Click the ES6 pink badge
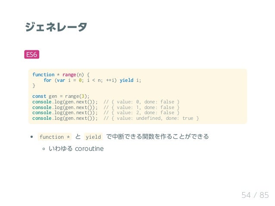 pyautogui.click(x=31, y=54)
